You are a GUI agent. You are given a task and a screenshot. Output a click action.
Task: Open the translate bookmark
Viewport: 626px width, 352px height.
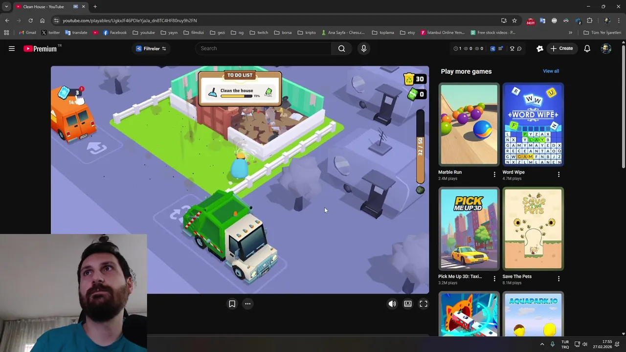76,33
